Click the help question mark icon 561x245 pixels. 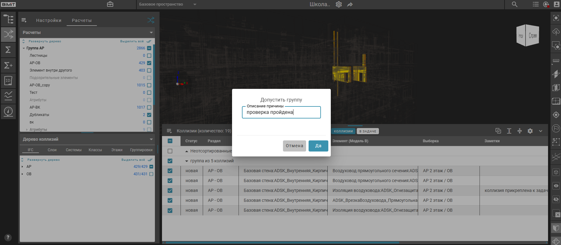8,237
